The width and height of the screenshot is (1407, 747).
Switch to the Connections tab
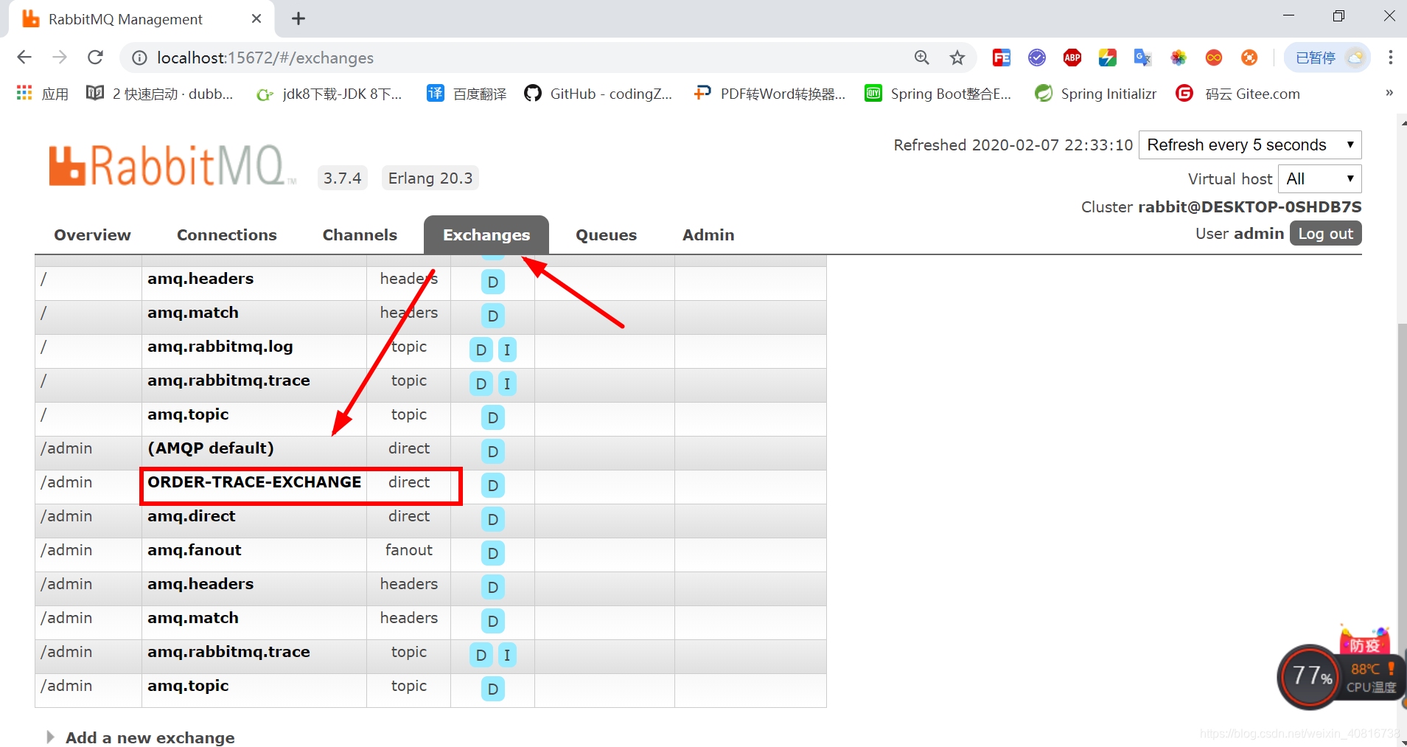(227, 234)
